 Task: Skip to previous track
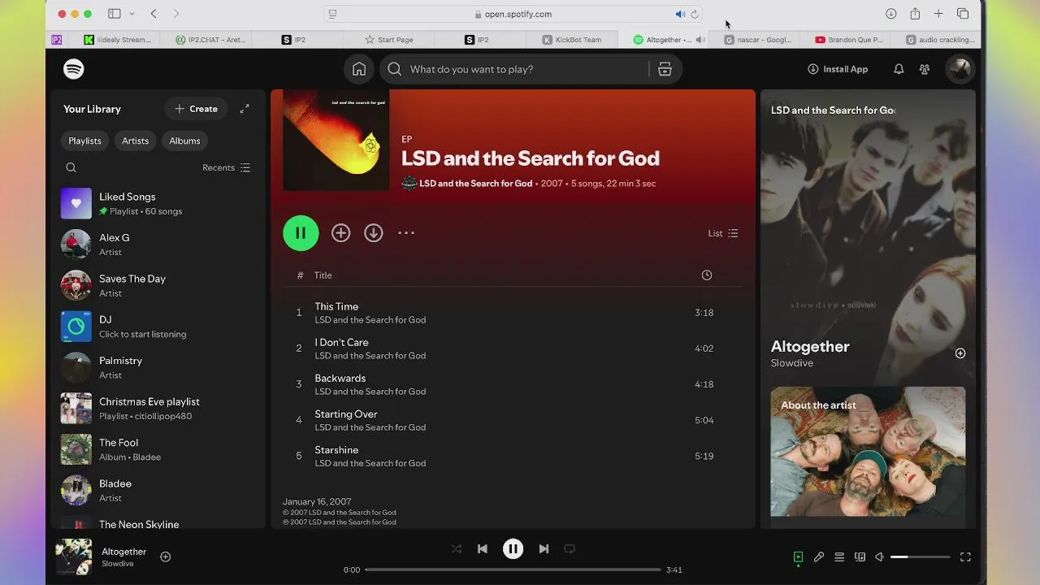click(482, 549)
